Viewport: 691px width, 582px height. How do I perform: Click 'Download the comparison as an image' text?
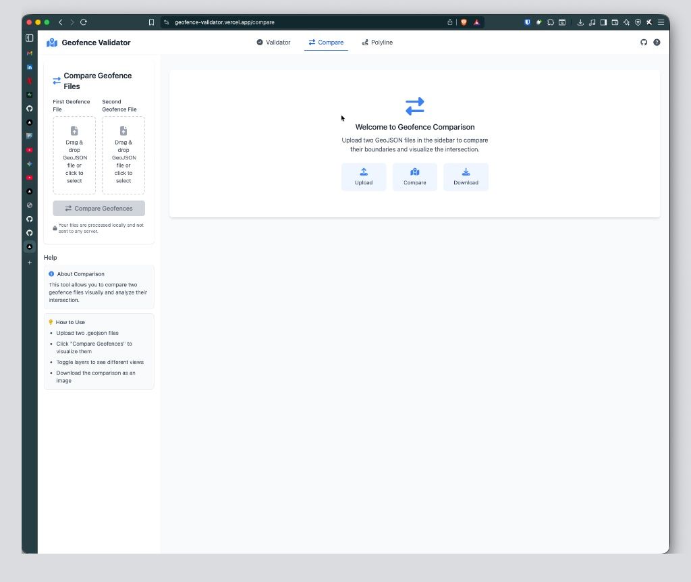pos(96,377)
